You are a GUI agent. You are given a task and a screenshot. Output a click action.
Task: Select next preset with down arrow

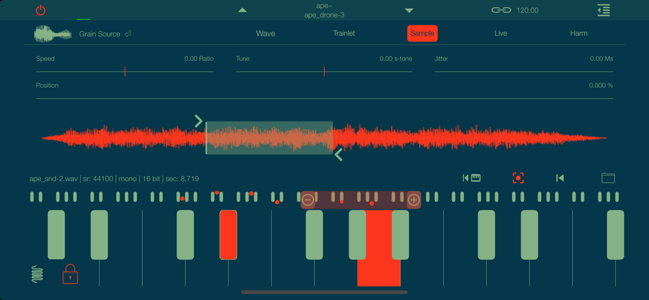pos(409,10)
